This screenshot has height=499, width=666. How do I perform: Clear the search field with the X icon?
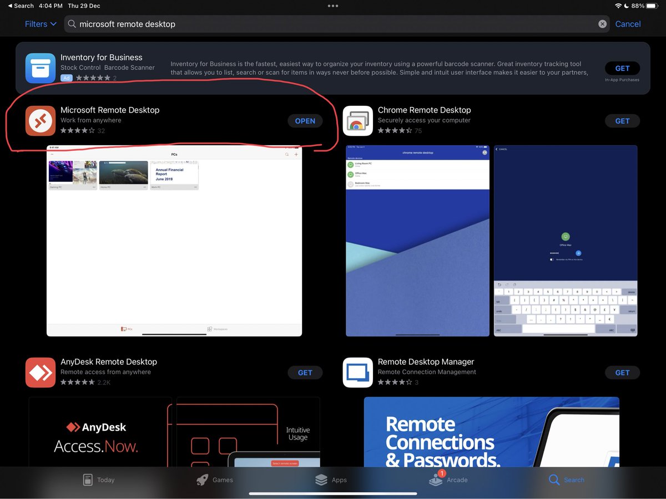pyautogui.click(x=602, y=24)
